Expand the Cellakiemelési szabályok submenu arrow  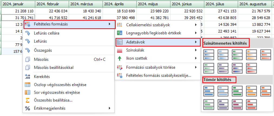point(196,25)
